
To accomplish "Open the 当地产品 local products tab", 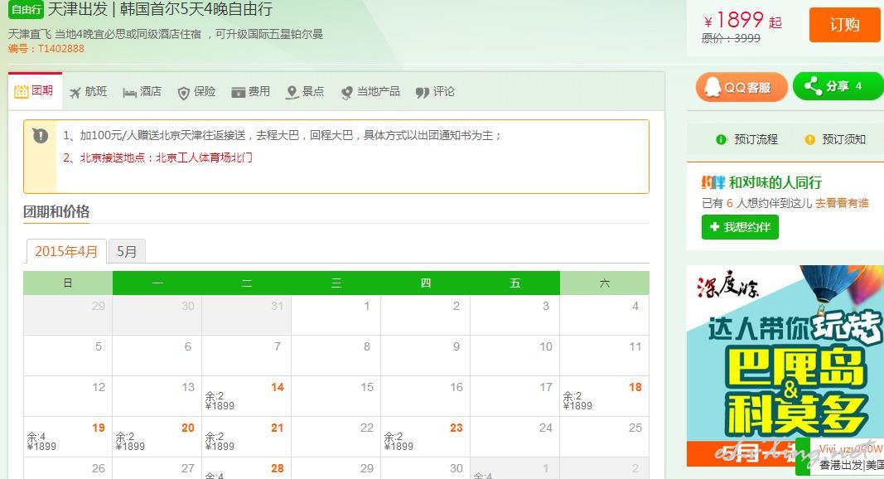I will click(x=370, y=92).
